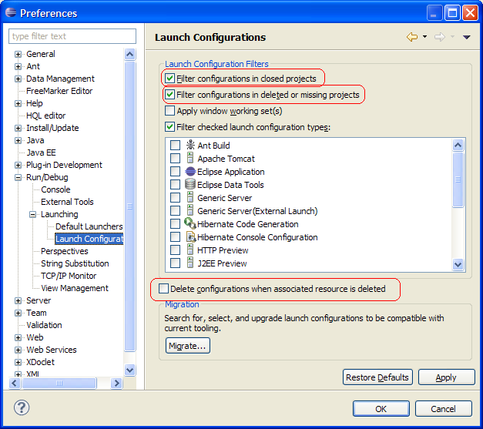The height and width of the screenshot is (429, 483).
Task: Expand the General tree node
Action: point(18,54)
